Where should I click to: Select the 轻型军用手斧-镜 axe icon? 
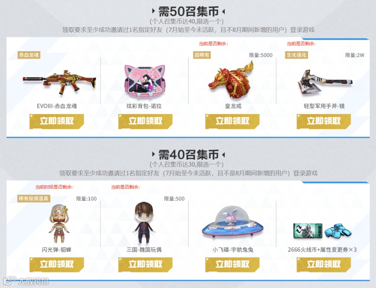tap(325, 82)
